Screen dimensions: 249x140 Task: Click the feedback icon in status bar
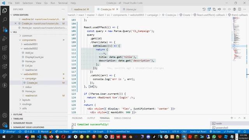[239, 131]
